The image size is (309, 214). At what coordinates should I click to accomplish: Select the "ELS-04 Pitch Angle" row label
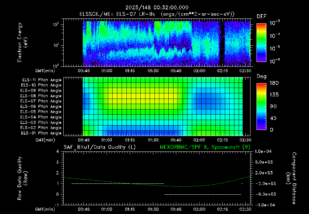tap(41, 117)
